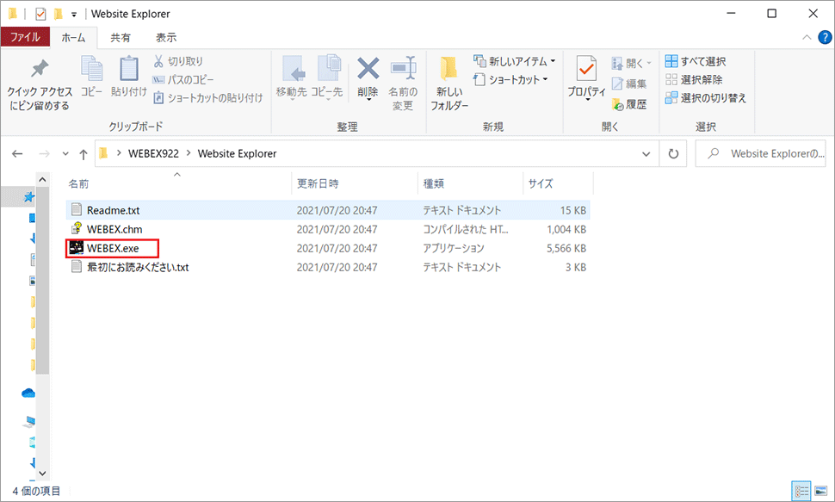The height and width of the screenshot is (502, 835).
Task: Switch to details view layout icon
Action: pos(801,490)
